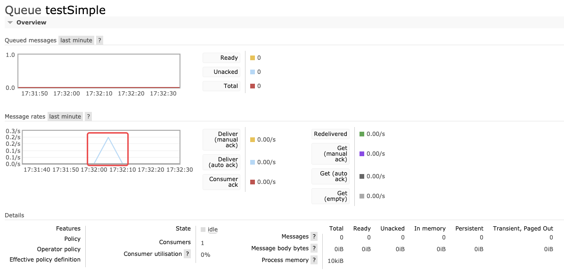Click the help '?' beside Message body bytes
Image resolution: width=564 pixels, height=270 pixels.
coord(314,248)
